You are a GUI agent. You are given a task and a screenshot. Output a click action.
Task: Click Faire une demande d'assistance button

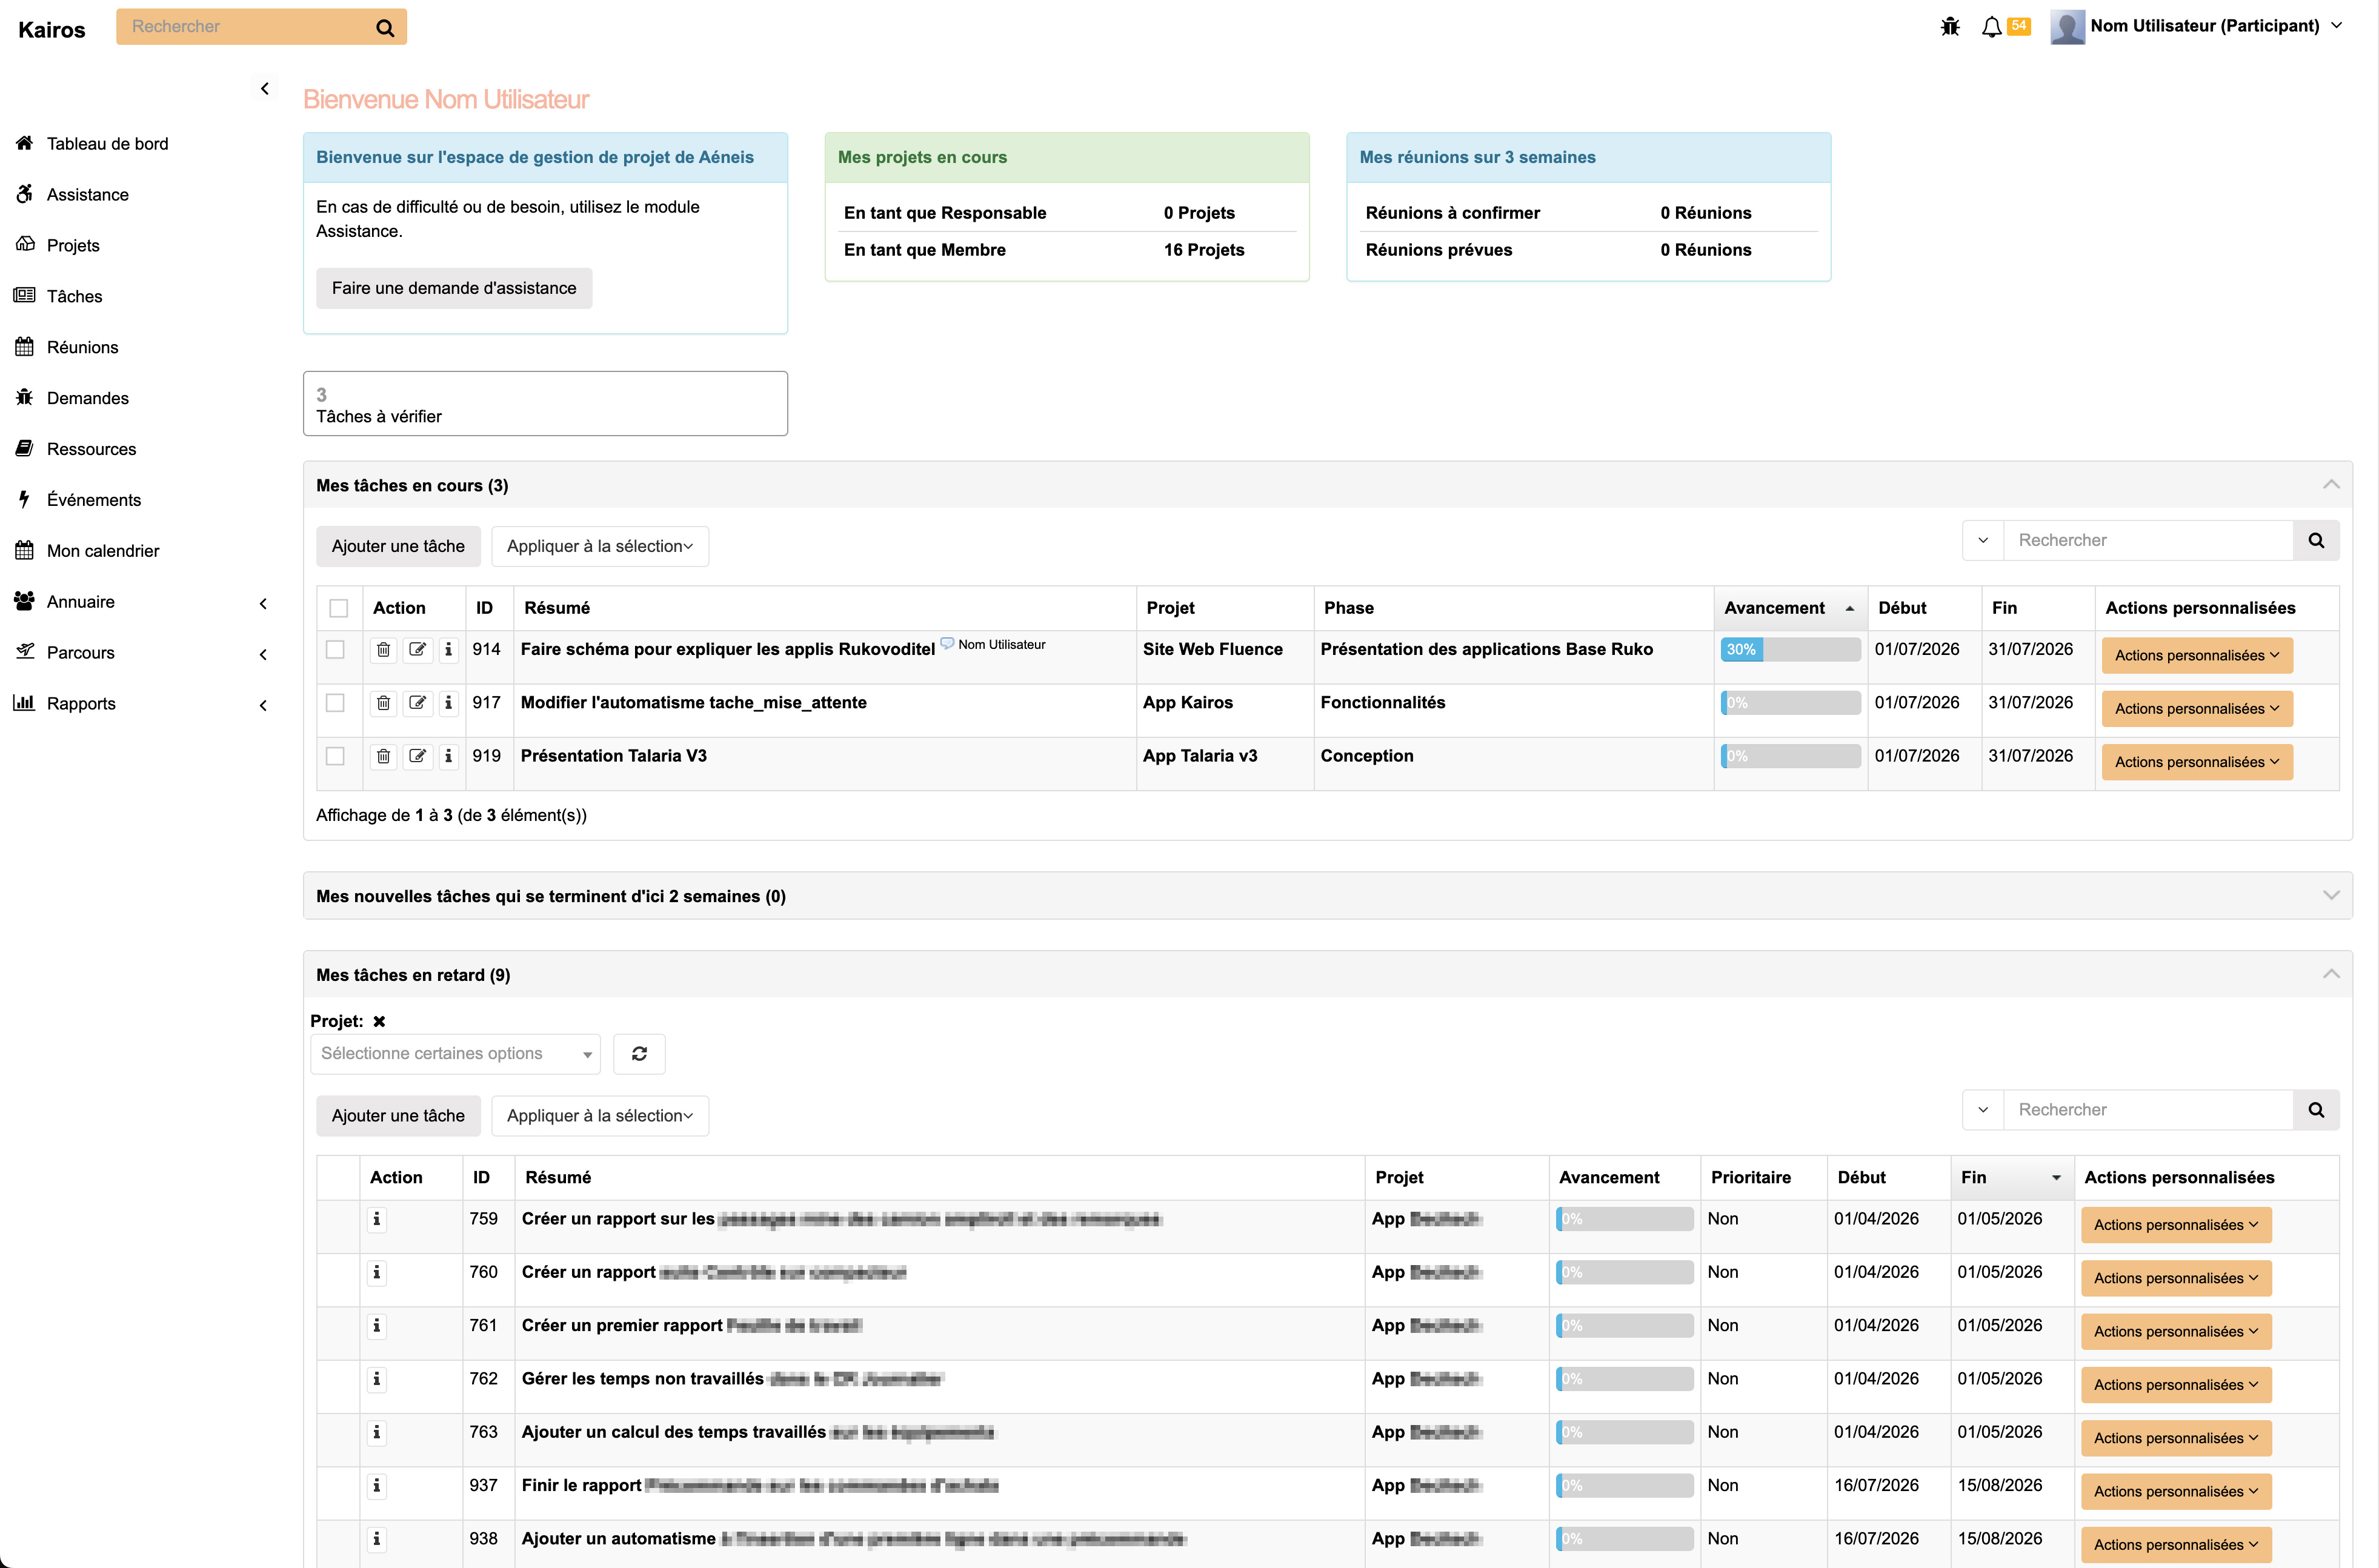coord(454,289)
